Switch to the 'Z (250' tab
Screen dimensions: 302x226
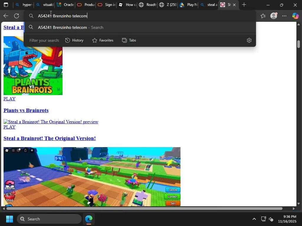click(168, 5)
